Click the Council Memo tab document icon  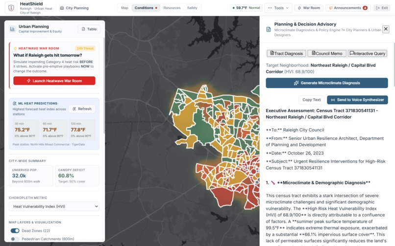click(314, 53)
